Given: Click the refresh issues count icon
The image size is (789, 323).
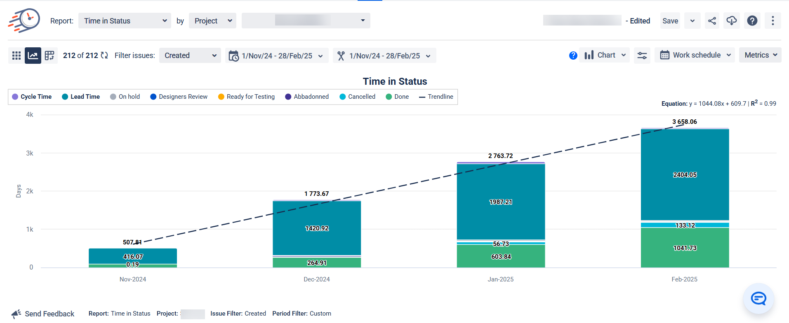Looking at the screenshot, I should point(104,56).
